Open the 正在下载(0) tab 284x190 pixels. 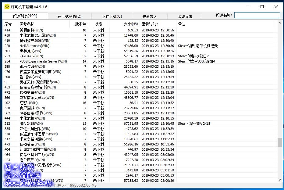point(112,16)
